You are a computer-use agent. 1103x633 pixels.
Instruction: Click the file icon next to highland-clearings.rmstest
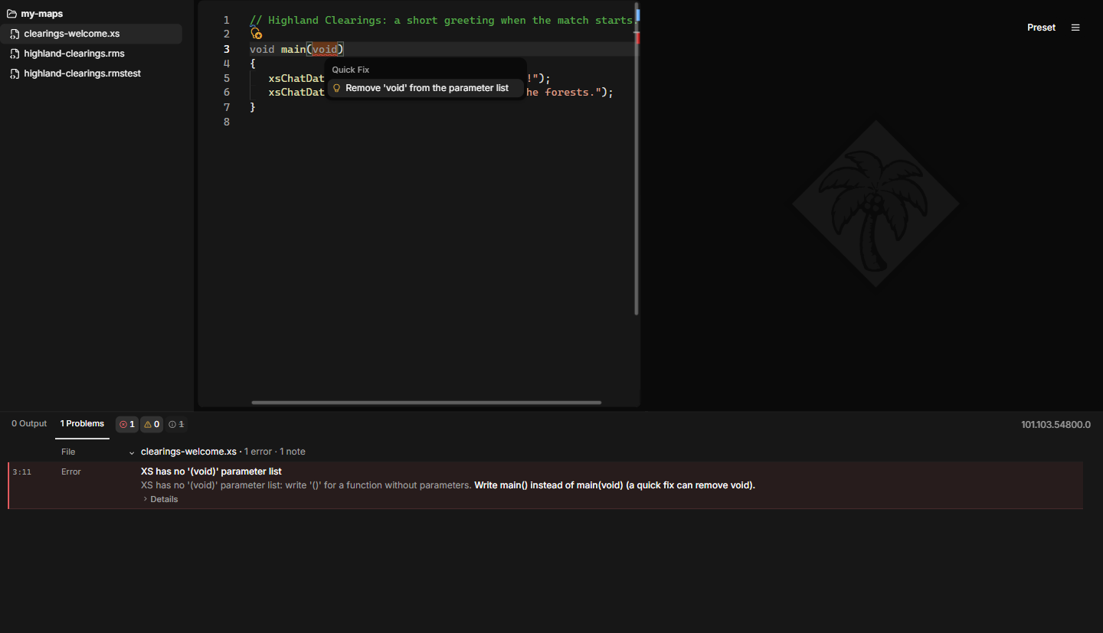[x=15, y=73]
